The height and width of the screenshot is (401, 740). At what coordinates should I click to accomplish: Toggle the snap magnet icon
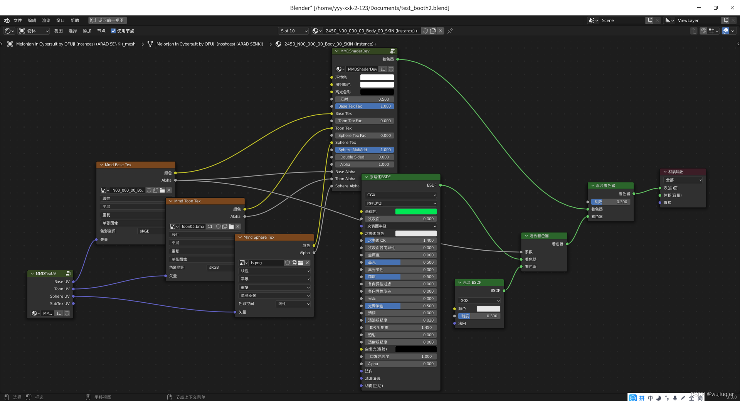pyautogui.click(x=703, y=31)
